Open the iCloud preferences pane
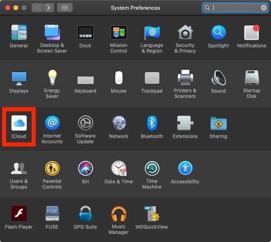271x242 pixels. 19,124
